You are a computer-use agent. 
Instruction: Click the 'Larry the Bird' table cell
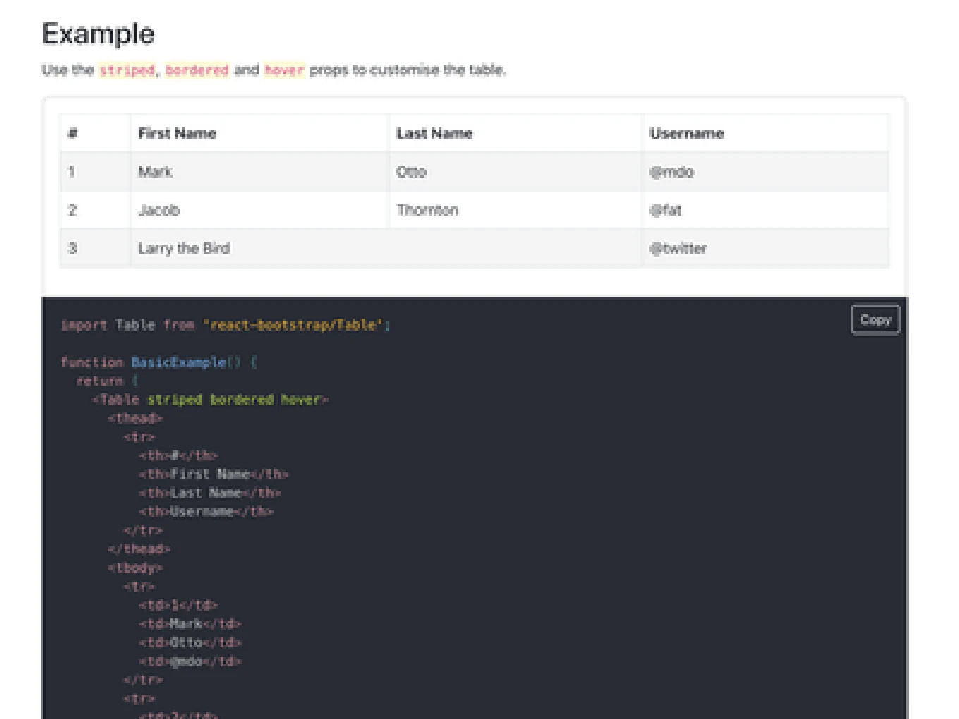click(386, 247)
